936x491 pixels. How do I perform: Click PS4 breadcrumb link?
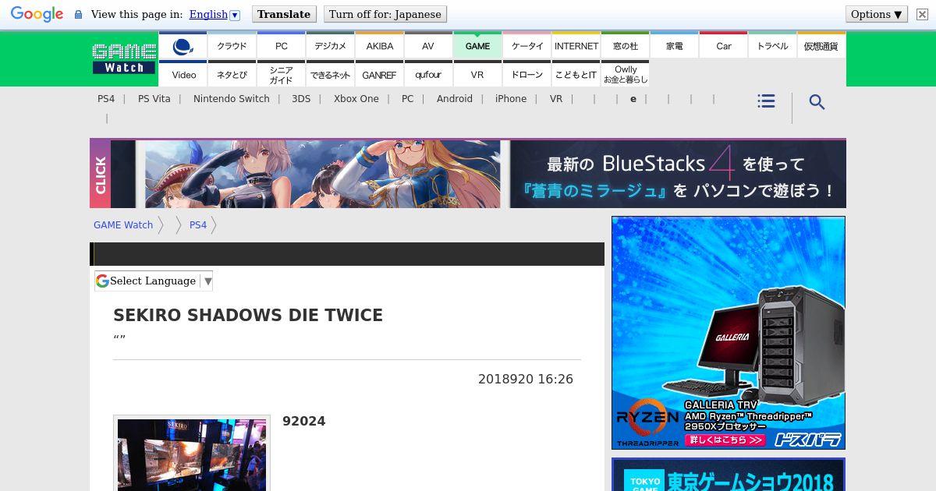[x=198, y=225]
